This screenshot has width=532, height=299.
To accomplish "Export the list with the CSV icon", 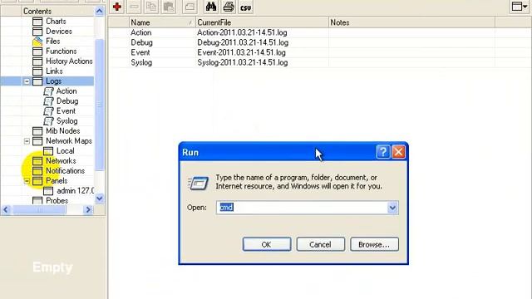I will point(245,7).
